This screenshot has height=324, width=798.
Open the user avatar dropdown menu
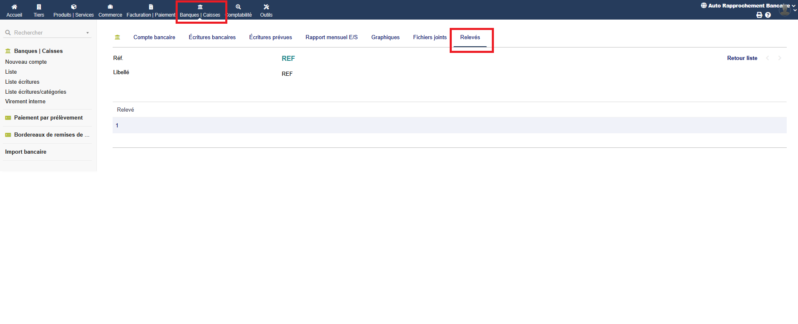(x=786, y=9)
